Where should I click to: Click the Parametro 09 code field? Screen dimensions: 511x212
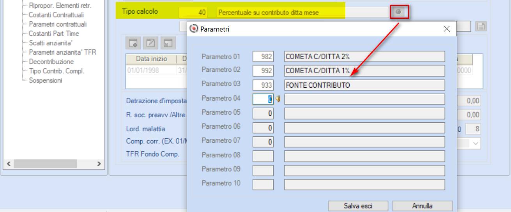[x=263, y=170]
